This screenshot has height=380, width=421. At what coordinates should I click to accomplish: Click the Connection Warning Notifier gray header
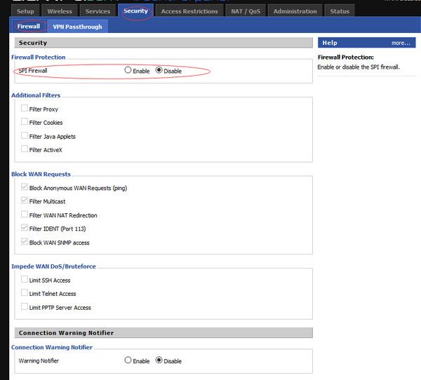163,333
